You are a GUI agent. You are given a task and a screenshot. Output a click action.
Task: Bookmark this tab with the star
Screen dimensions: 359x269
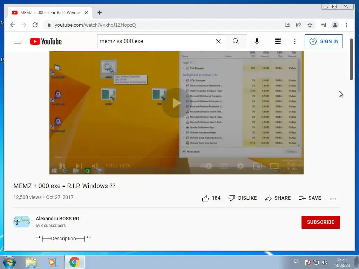[x=310, y=25]
